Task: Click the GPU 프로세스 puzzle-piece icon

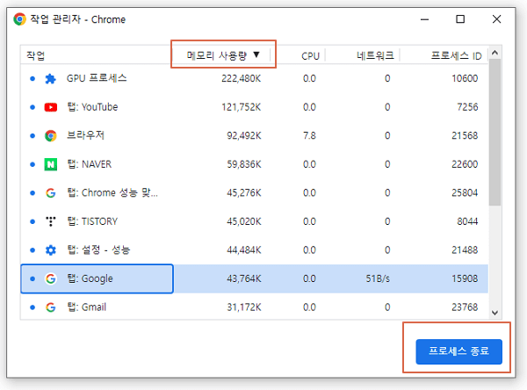Action: click(50, 79)
